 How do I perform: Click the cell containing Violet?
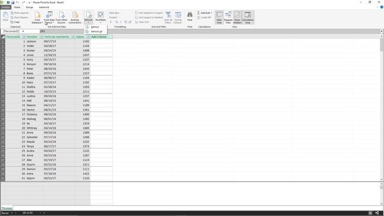35,46
